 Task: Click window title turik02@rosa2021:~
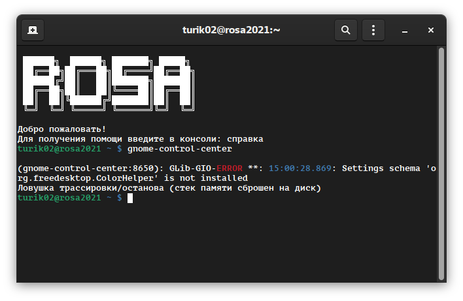[231, 30]
